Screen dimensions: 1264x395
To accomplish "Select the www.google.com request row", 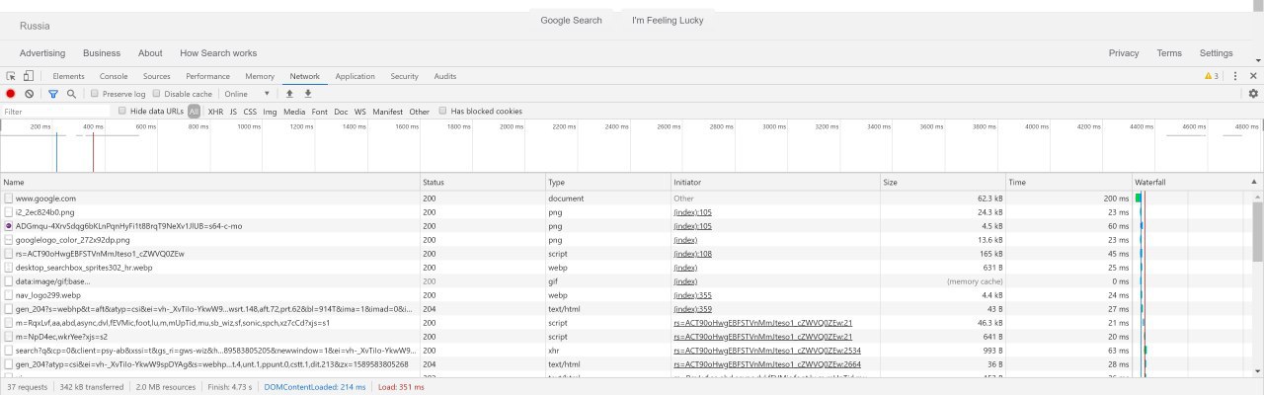I will [626, 198].
